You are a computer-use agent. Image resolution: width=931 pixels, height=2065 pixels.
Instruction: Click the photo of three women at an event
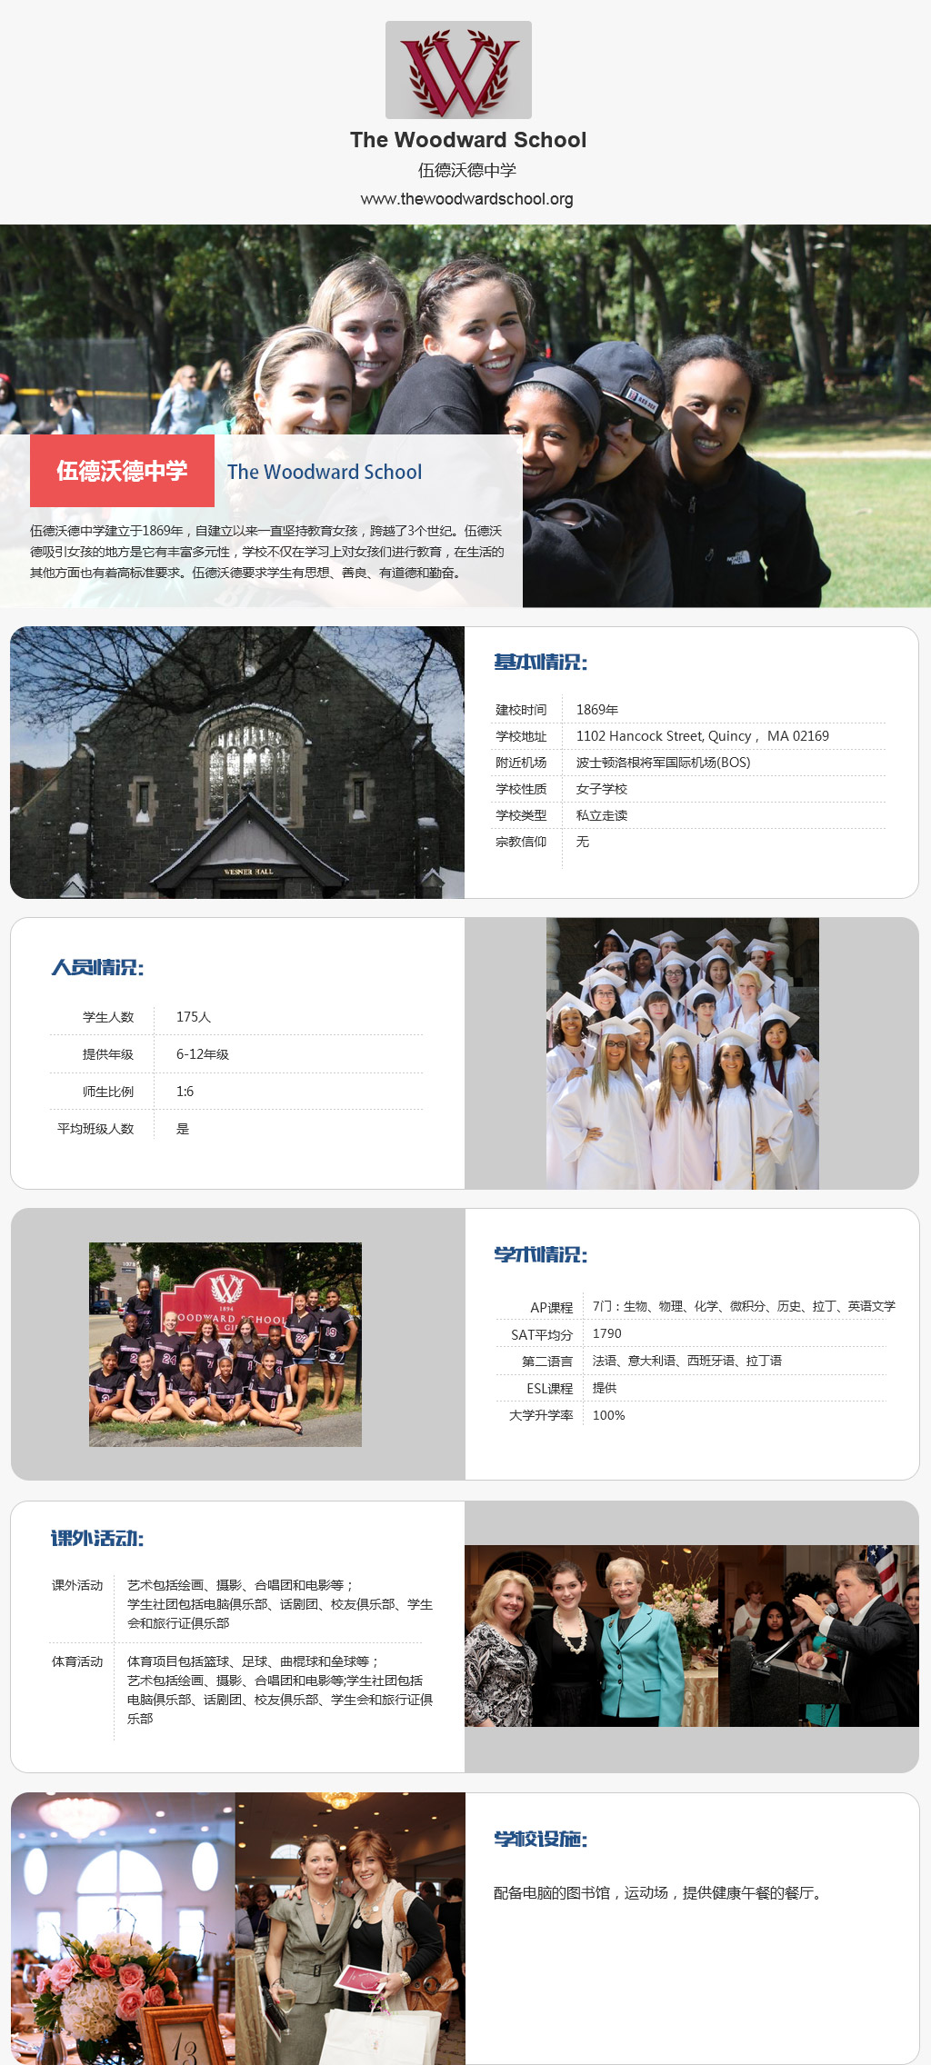[591, 1636]
